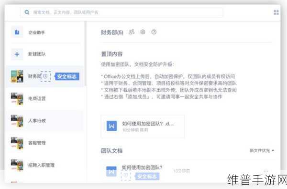Open team members icon next to 财务部(5)
This screenshot has height=189, width=287.
click(x=132, y=32)
